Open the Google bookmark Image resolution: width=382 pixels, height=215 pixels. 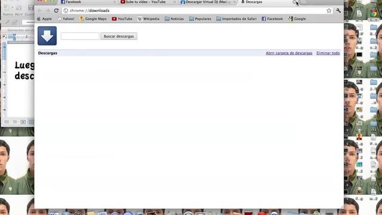(297, 19)
